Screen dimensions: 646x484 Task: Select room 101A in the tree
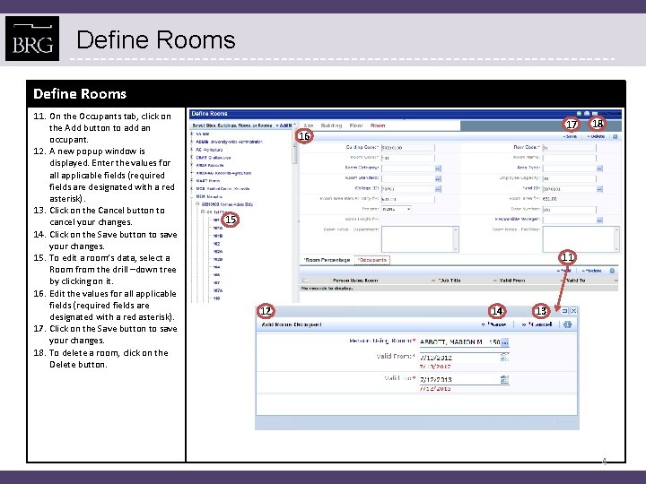(217, 228)
